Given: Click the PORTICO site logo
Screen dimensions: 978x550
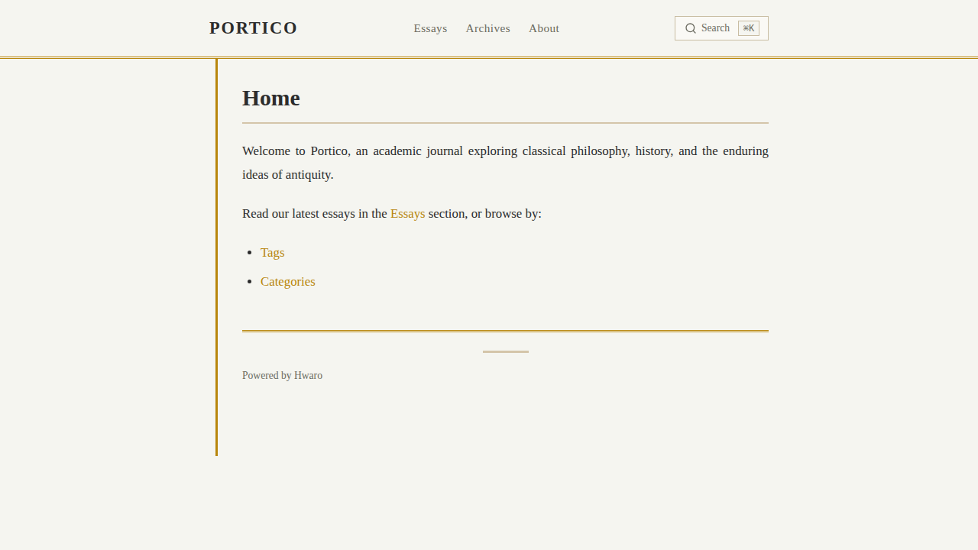Looking at the screenshot, I should [253, 28].
